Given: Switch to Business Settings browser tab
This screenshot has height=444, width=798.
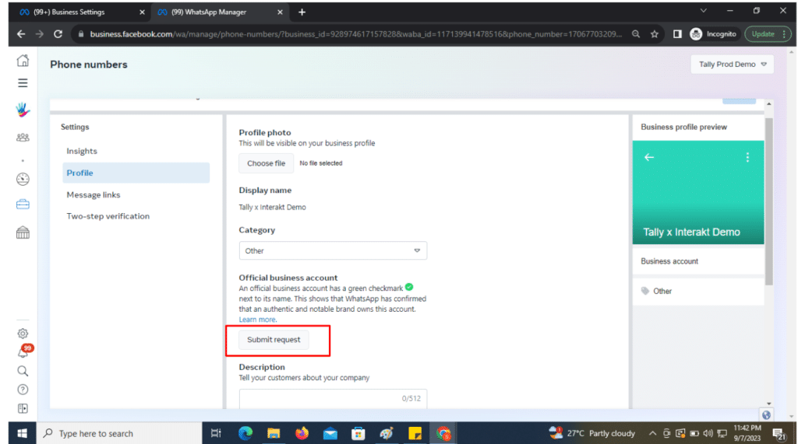Looking at the screenshot, I should click(81, 12).
